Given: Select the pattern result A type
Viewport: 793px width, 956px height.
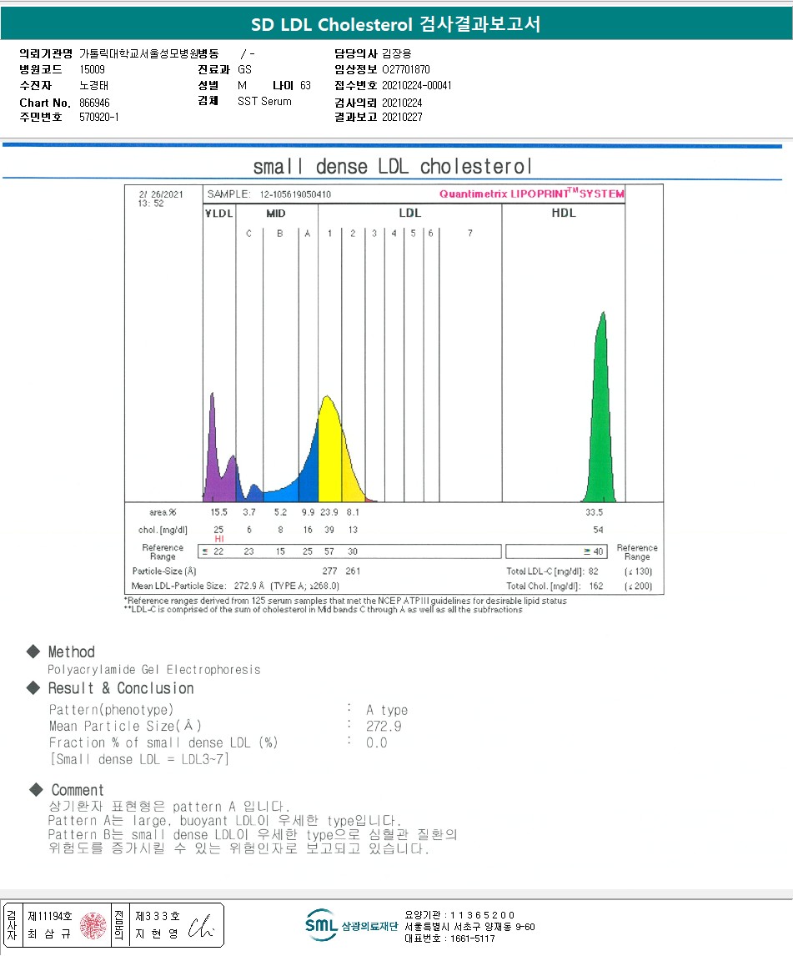Looking at the screenshot, I should coord(387,710).
